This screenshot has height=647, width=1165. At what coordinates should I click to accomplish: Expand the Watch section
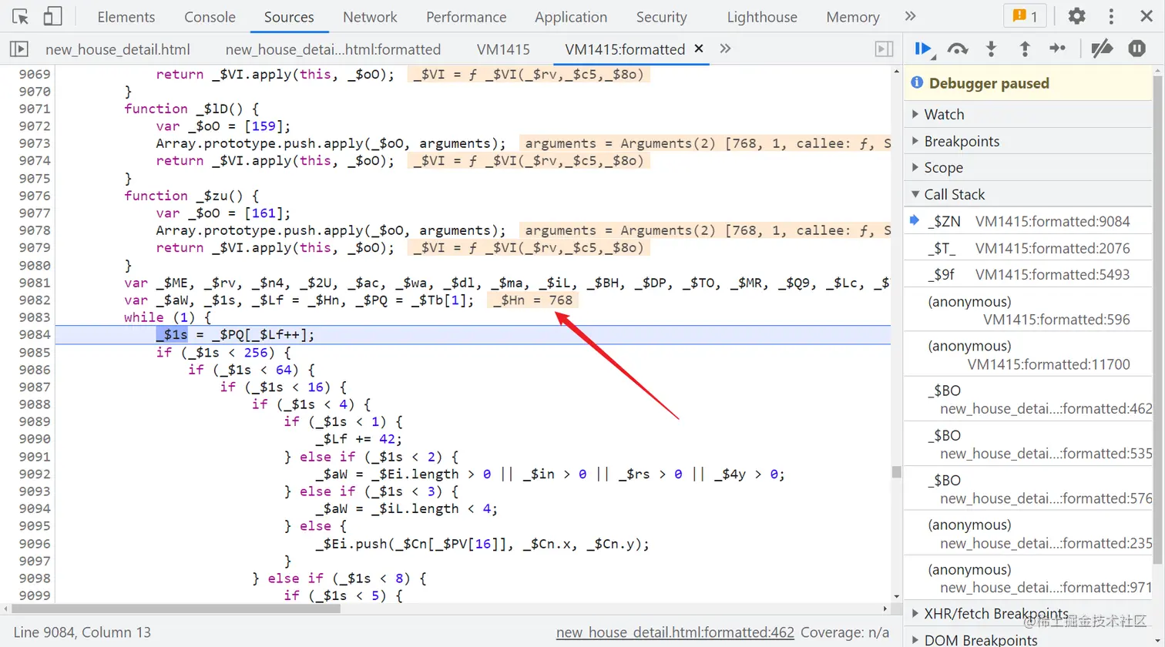click(1028, 114)
